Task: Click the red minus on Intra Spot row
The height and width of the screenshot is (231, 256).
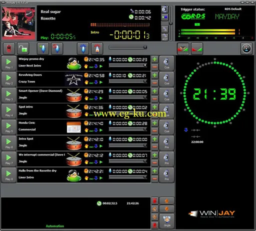Action: pos(154,147)
